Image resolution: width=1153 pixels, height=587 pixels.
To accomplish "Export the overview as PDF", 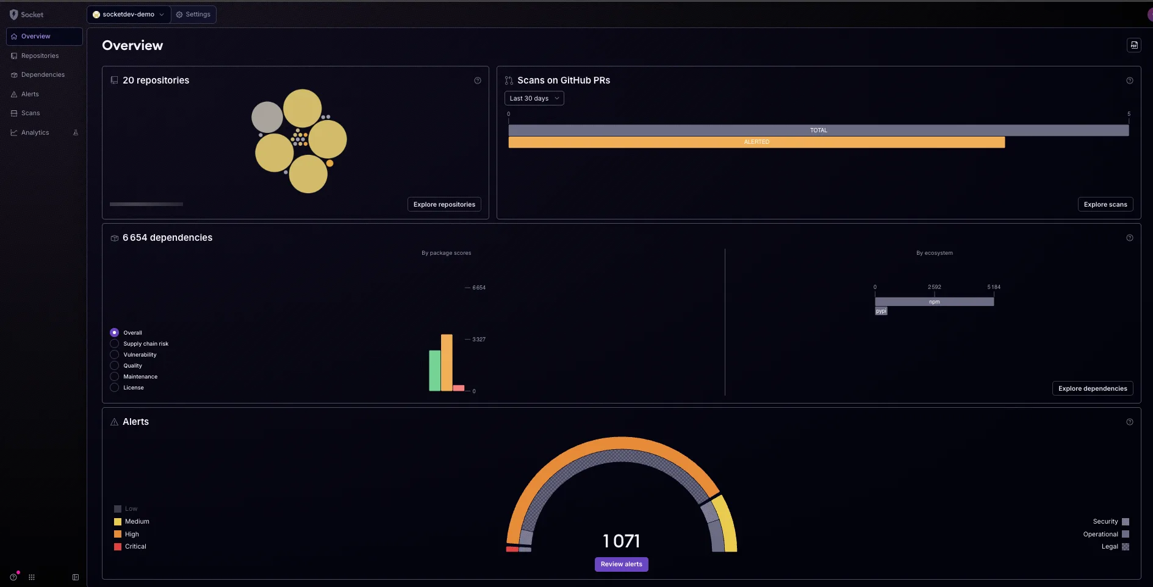I will pyautogui.click(x=1133, y=44).
